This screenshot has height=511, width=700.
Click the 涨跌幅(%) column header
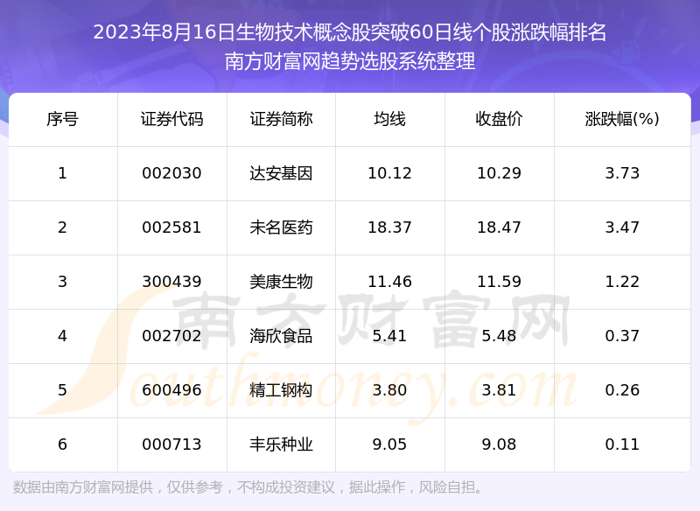622,119
